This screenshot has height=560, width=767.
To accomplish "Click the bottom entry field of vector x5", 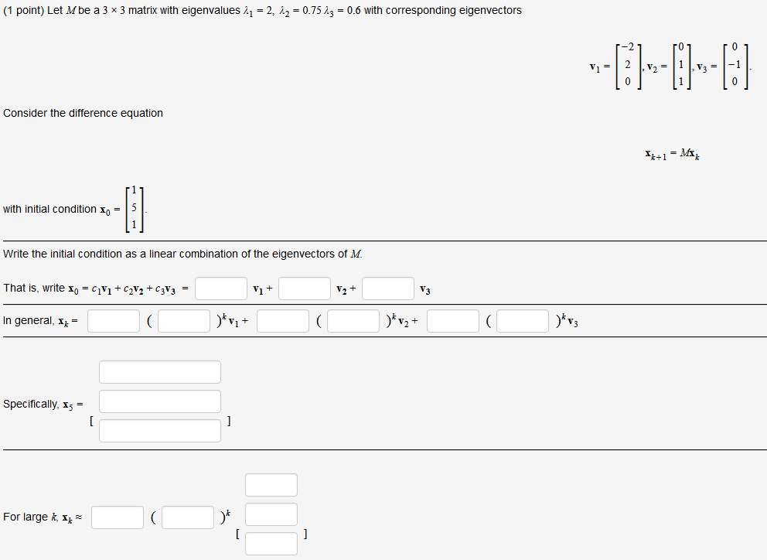I will 159,430.
